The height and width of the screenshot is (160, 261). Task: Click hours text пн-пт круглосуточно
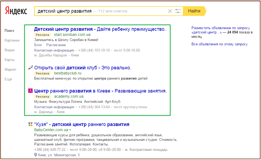130,107
